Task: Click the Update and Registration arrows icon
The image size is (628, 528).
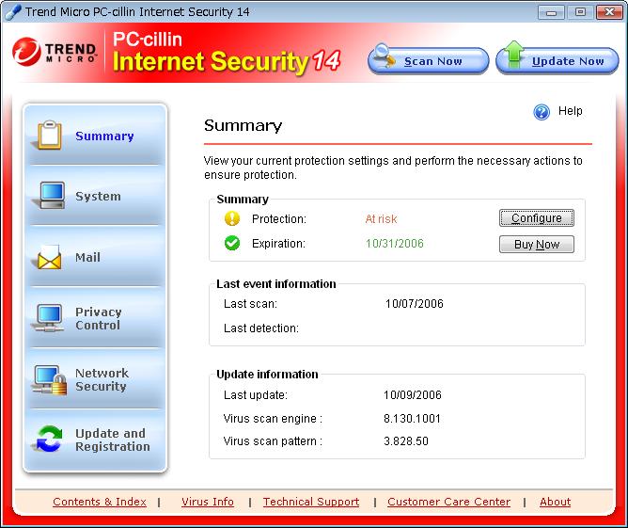Action: point(49,439)
